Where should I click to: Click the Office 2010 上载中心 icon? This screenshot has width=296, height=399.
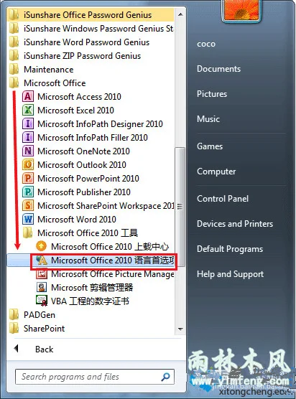tap(41, 246)
